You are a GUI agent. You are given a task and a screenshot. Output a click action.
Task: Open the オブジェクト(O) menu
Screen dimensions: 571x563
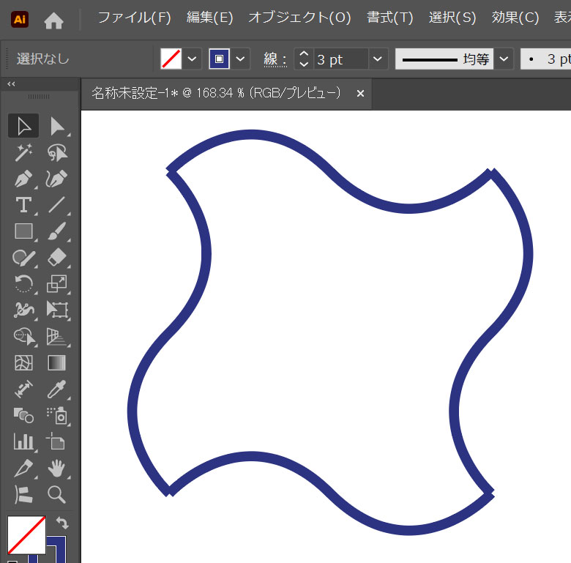(299, 18)
